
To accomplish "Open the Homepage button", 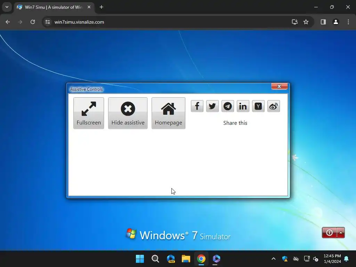I will pos(169,113).
